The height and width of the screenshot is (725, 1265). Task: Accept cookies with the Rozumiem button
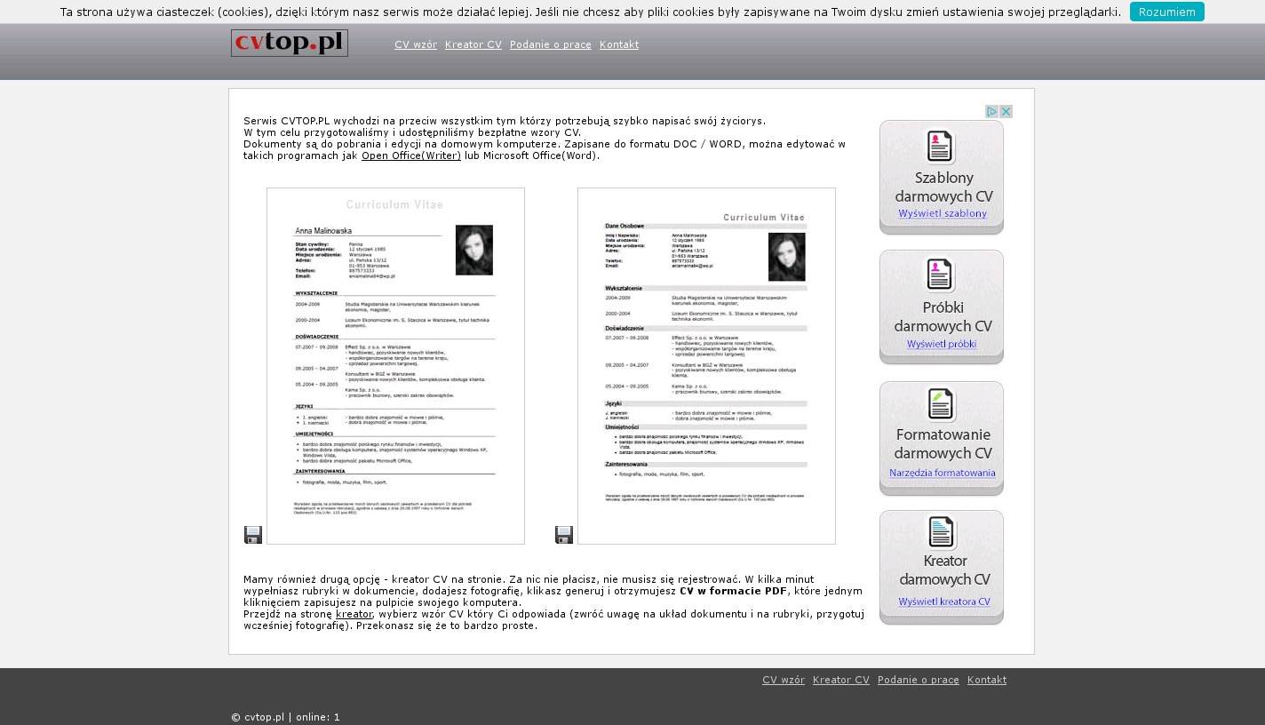click(x=1166, y=12)
